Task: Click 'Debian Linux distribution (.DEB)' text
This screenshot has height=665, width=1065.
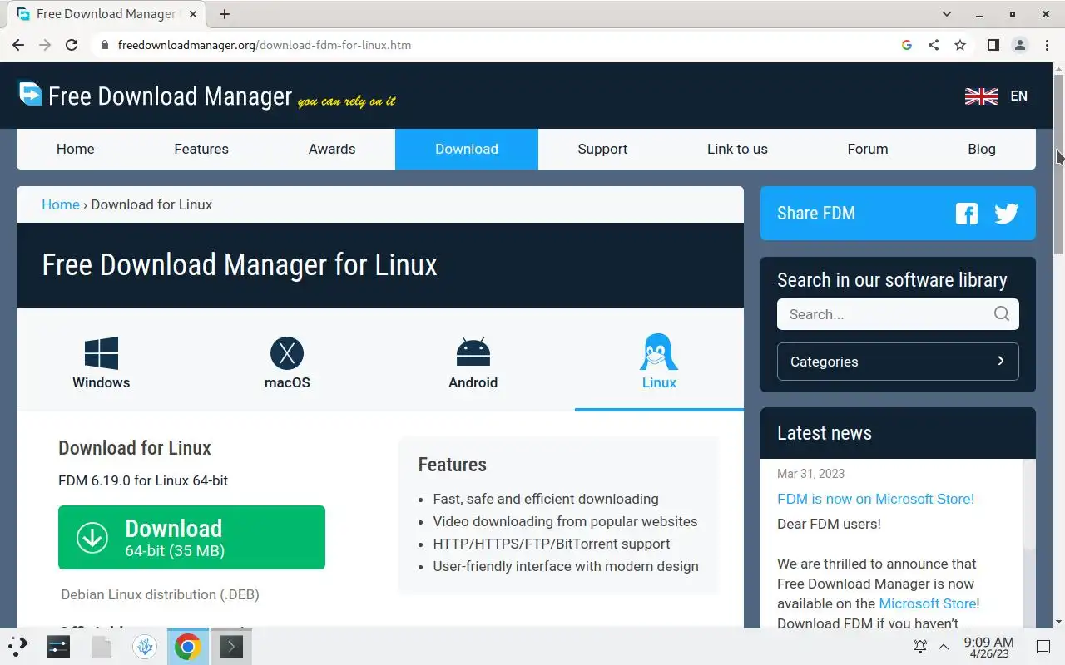Action: point(161,594)
